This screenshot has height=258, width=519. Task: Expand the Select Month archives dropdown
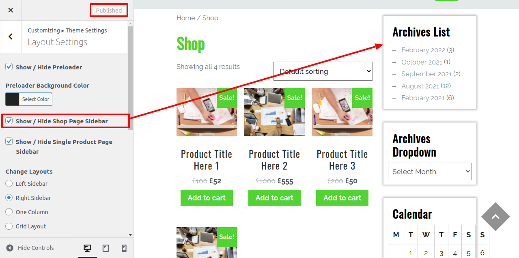(430, 171)
